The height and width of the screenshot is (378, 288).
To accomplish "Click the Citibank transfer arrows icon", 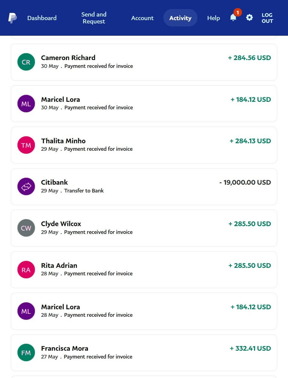I will (26, 186).
